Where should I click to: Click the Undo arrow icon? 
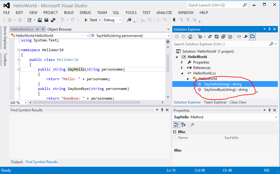pos(62,20)
